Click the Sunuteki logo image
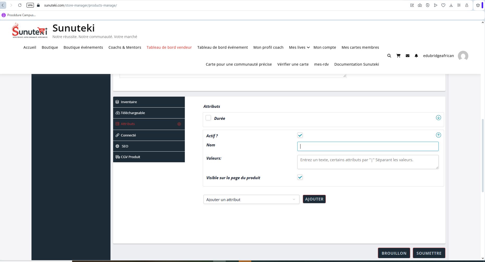 [30, 31]
